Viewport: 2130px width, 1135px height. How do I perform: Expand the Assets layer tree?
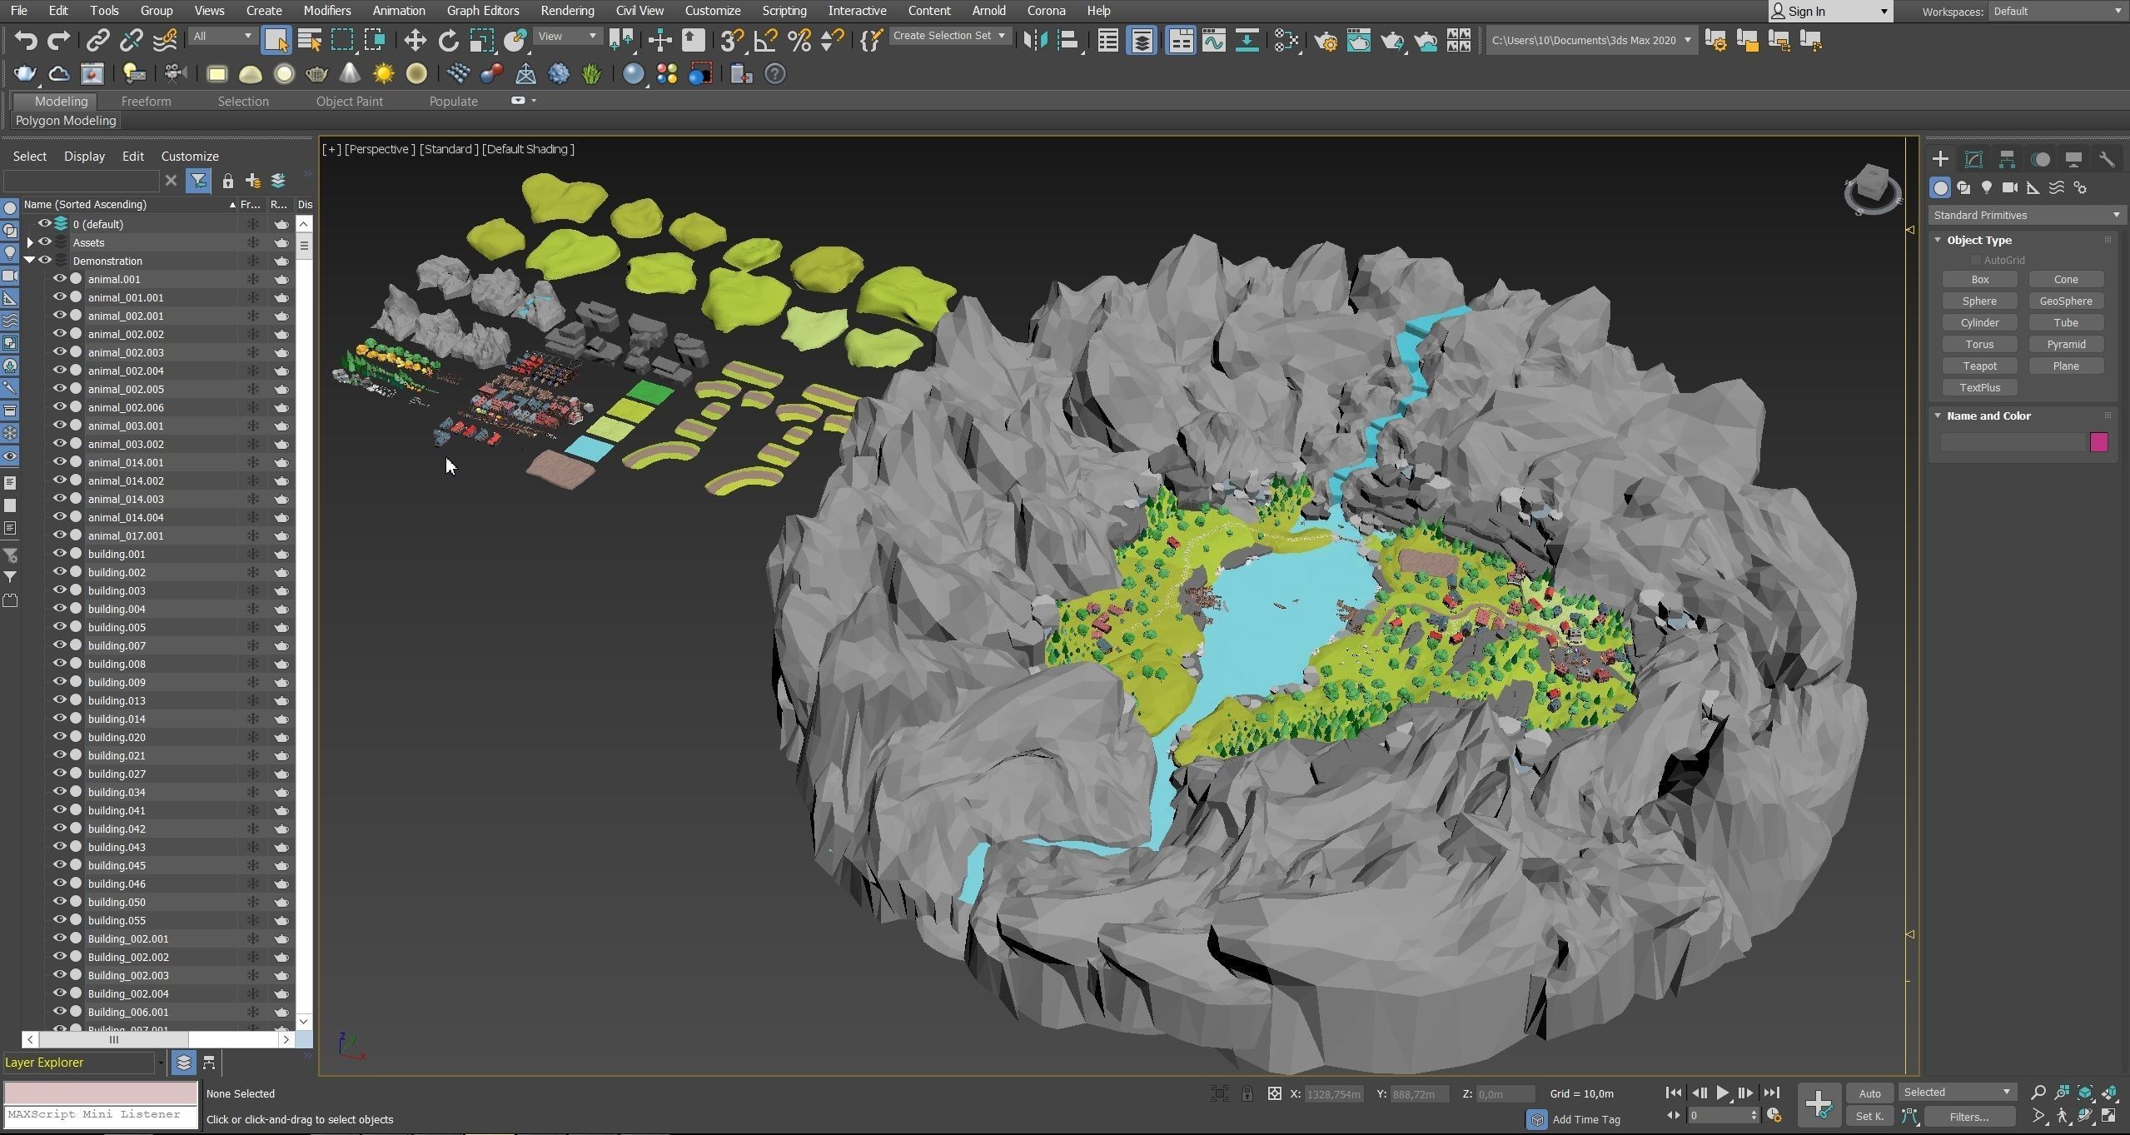pos(30,242)
